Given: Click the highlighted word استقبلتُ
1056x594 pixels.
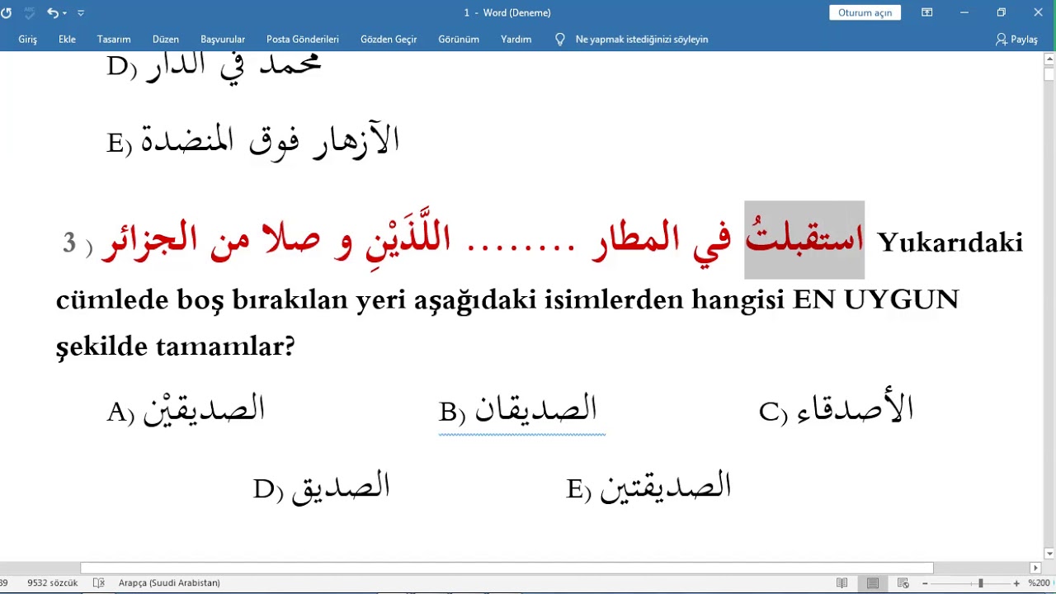Looking at the screenshot, I should [x=804, y=240].
